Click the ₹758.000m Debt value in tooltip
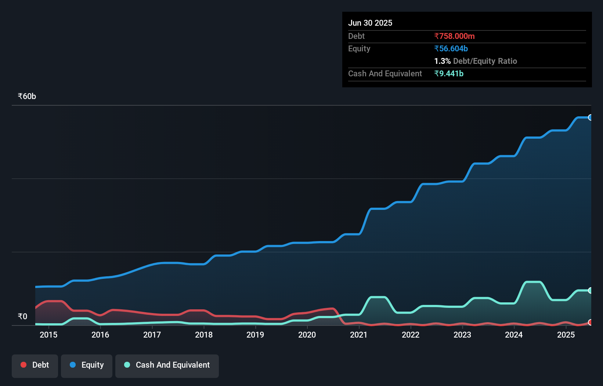Screen dimensions: 603x386 454,36
